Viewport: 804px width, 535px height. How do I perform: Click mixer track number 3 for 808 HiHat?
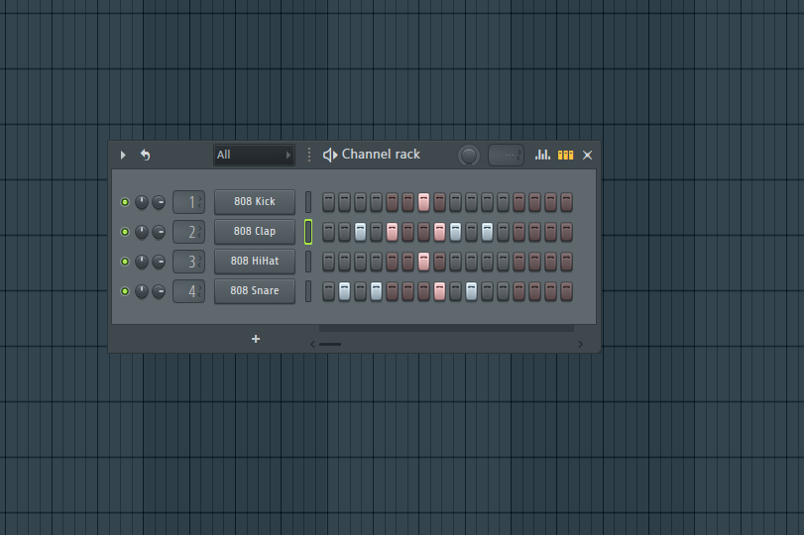pyautogui.click(x=188, y=262)
